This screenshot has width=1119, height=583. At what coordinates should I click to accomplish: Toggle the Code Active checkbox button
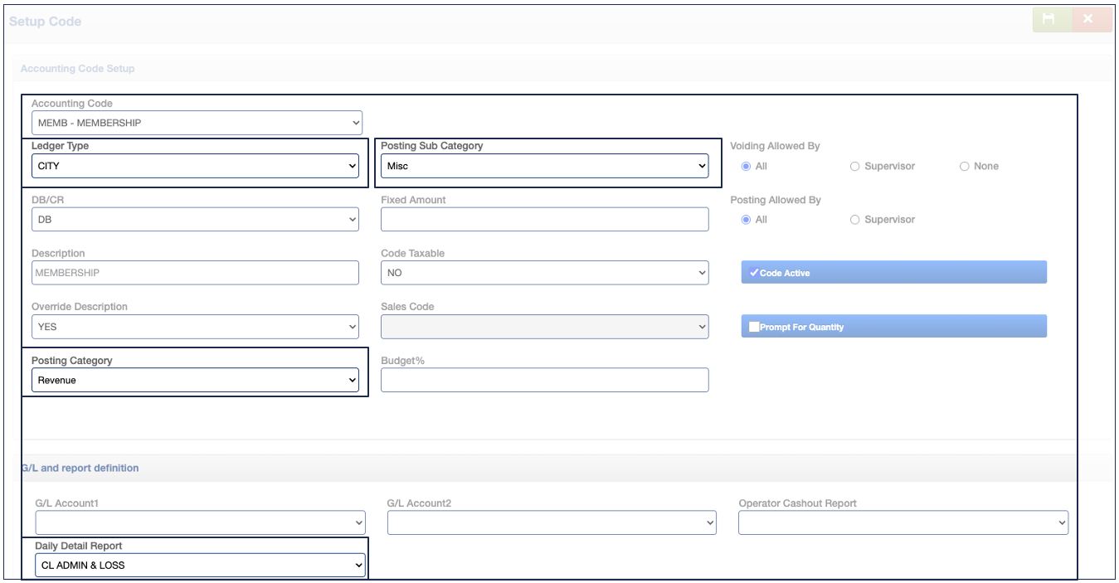[893, 273]
